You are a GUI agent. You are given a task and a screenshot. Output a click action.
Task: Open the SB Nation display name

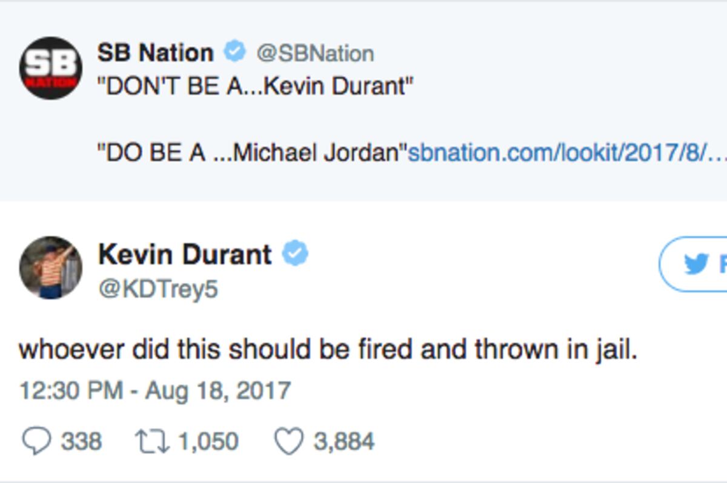tap(156, 53)
